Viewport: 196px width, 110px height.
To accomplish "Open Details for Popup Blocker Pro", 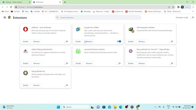I will (x=26, y=85).
